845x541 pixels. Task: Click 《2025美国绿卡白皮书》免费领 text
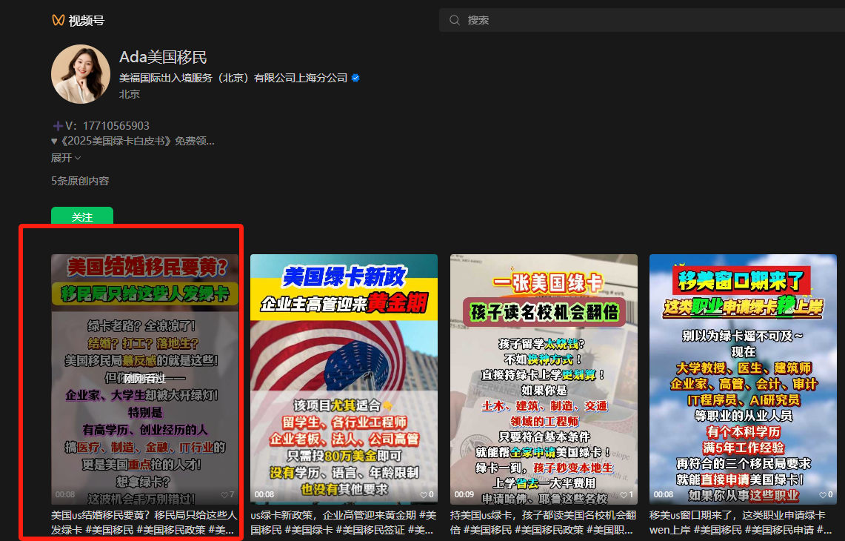(133, 142)
